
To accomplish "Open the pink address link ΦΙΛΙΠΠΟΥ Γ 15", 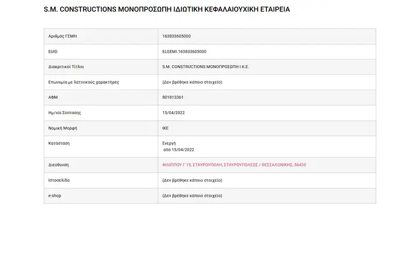I will pyautogui.click(x=234, y=165).
